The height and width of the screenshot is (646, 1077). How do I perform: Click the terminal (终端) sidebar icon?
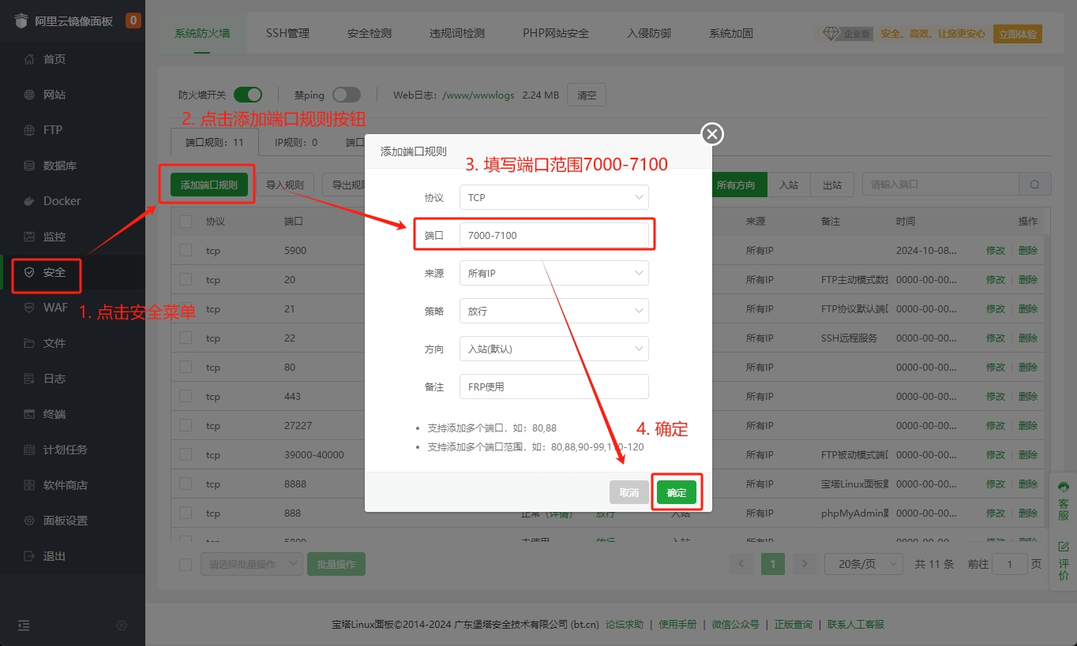[x=29, y=414]
